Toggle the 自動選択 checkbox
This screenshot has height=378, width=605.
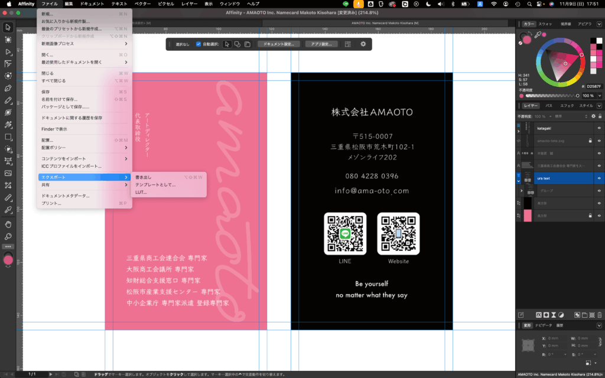(199, 44)
